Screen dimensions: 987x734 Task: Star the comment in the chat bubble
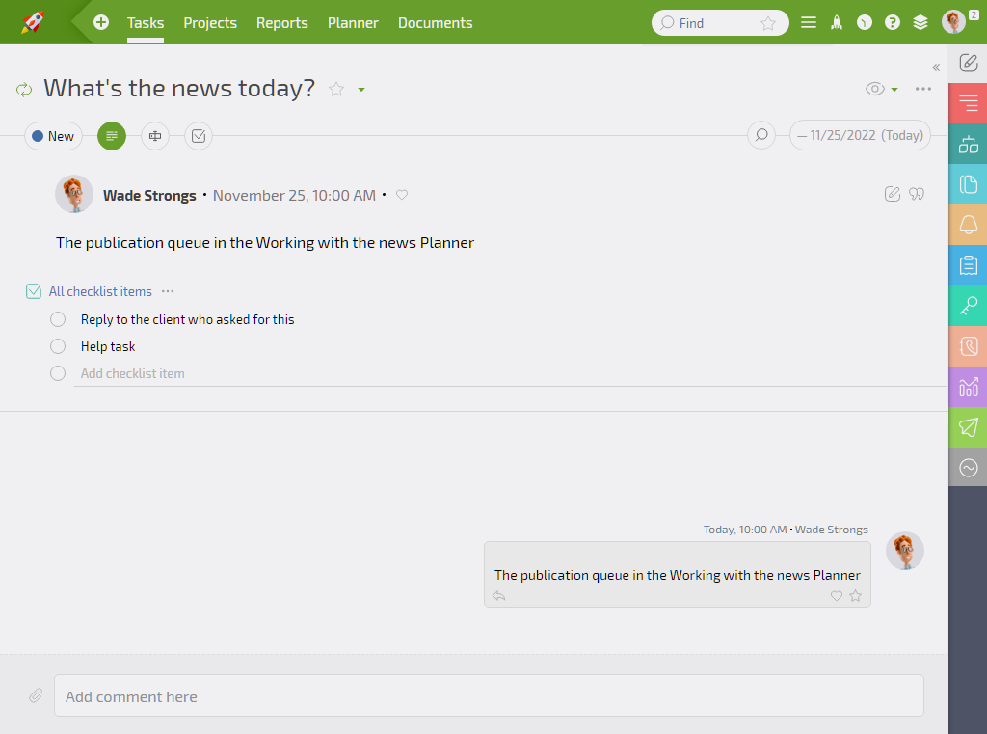(856, 596)
